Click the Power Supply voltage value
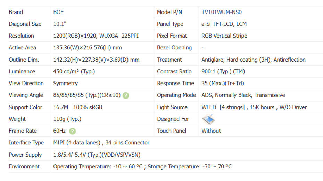 pos(97,155)
